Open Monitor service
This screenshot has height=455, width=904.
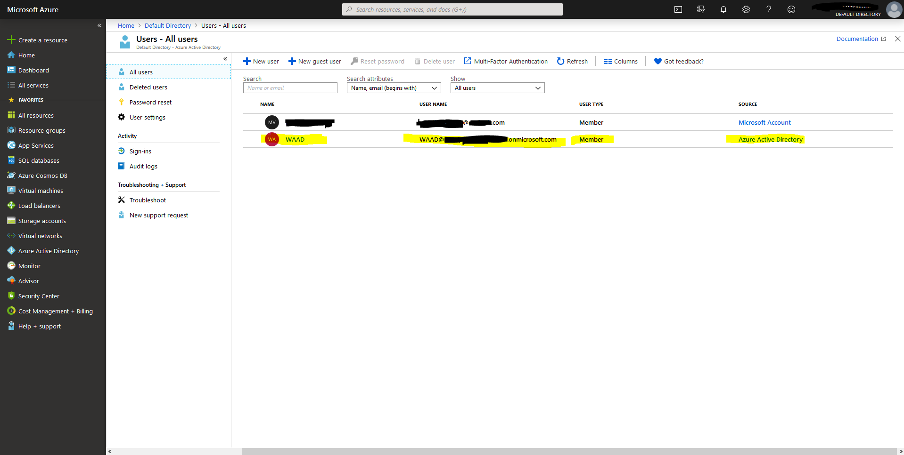24,266
